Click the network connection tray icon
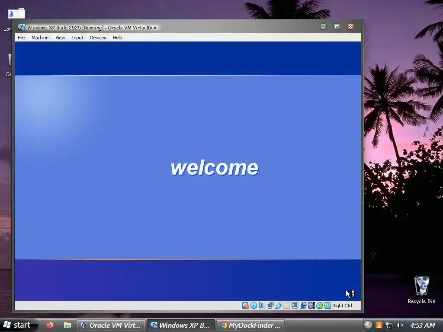This screenshot has height=332, width=443. tap(389, 325)
